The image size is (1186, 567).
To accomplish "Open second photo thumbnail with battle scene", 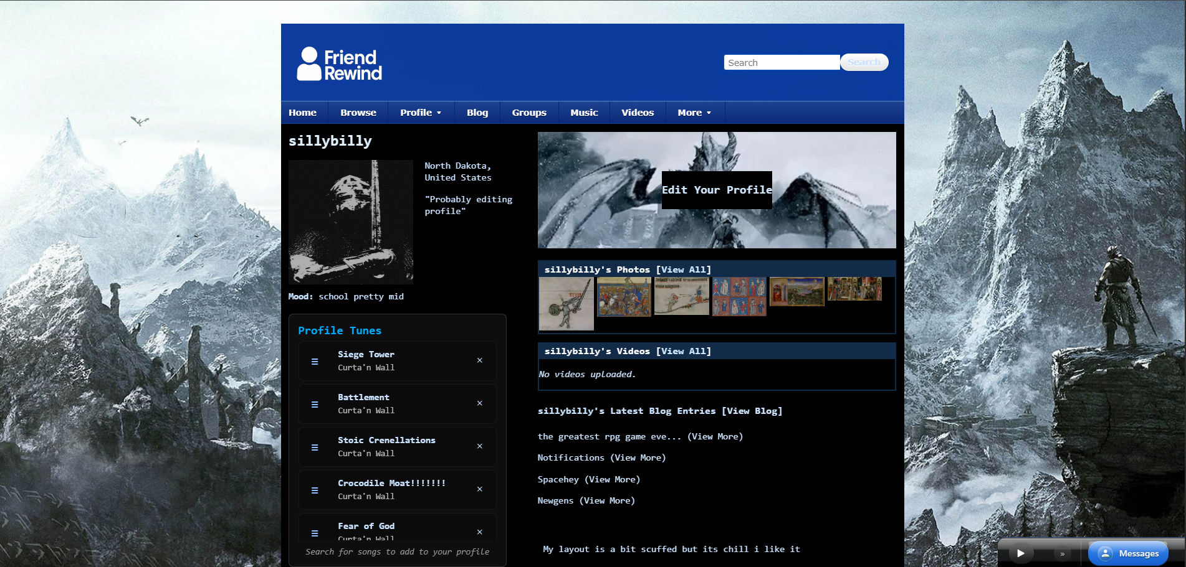I will pos(624,297).
